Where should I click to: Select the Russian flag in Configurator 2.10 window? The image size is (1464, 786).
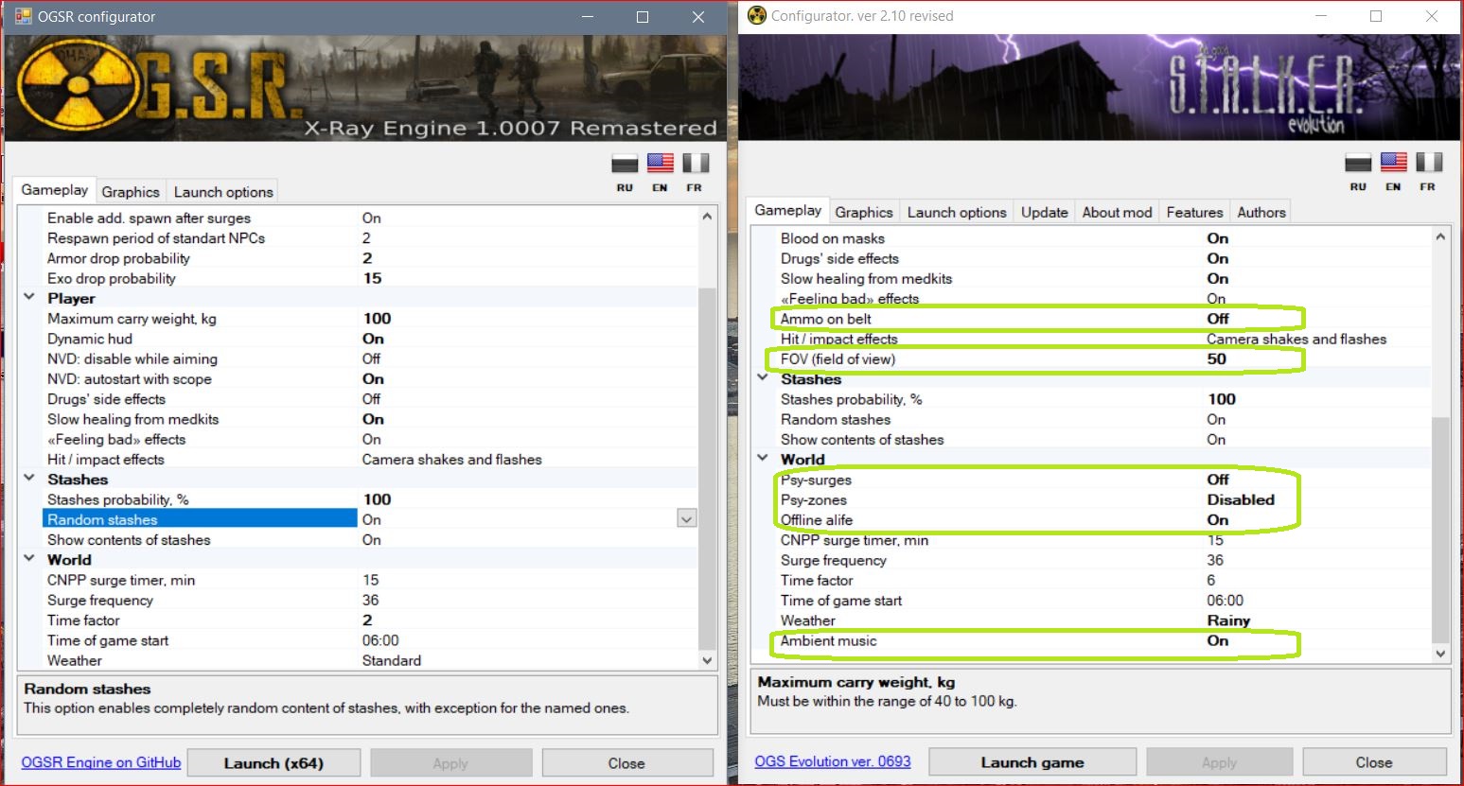point(1358,163)
